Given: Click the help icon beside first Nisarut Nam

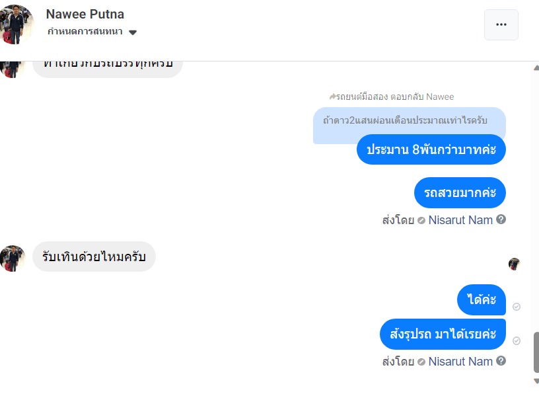Looking at the screenshot, I should (501, 219).
